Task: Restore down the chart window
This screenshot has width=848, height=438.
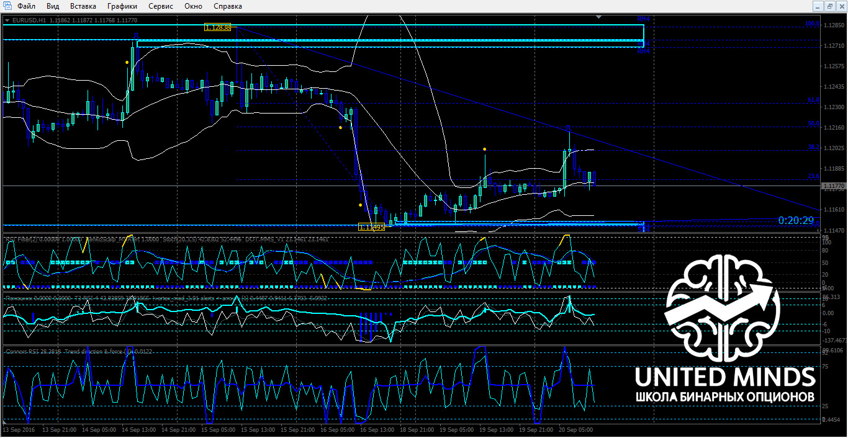Action: 829,6
